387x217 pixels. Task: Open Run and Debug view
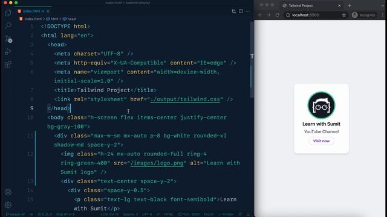[8, 51]
